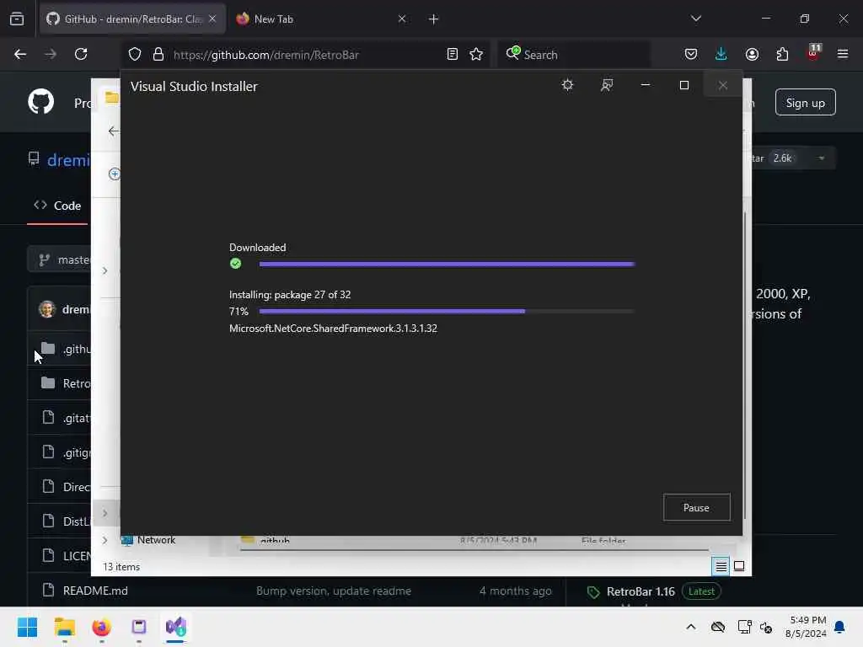Image resolution: width=863 pixels, height=647 pixels.
Task: Open Firefox from the taskbar
Action: [x=102, y=627]
